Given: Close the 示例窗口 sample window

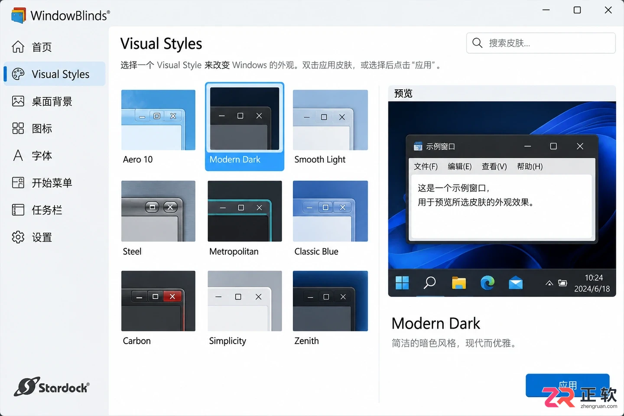Looking at the screenshot, I should point(580,146).
